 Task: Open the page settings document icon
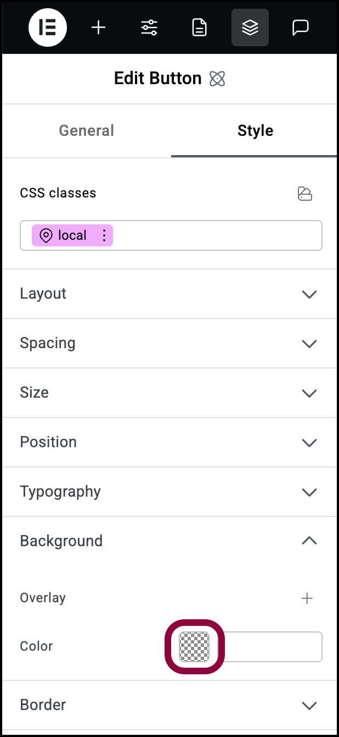[199, 28]
